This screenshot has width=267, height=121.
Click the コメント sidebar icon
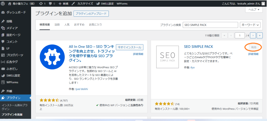[3, 41]
